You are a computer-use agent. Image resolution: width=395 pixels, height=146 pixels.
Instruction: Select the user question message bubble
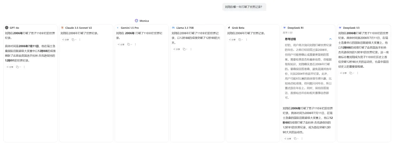pos(244,7)
